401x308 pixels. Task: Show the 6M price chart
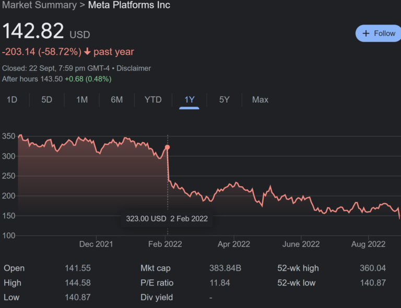tap(117, 100)
